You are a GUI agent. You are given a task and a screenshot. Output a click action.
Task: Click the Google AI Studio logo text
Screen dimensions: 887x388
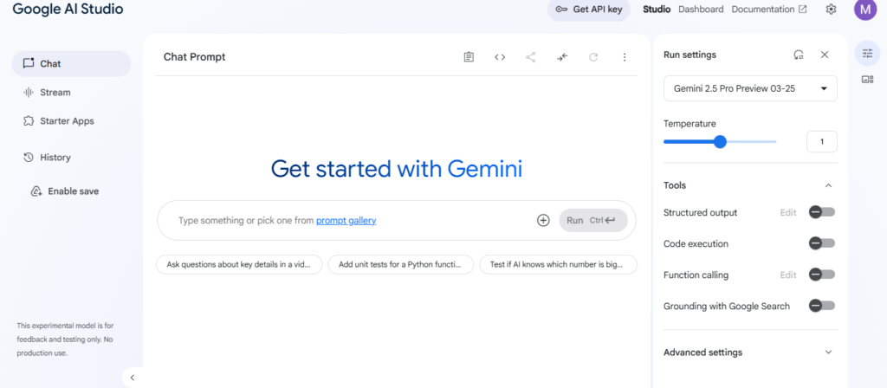[68, 9]
